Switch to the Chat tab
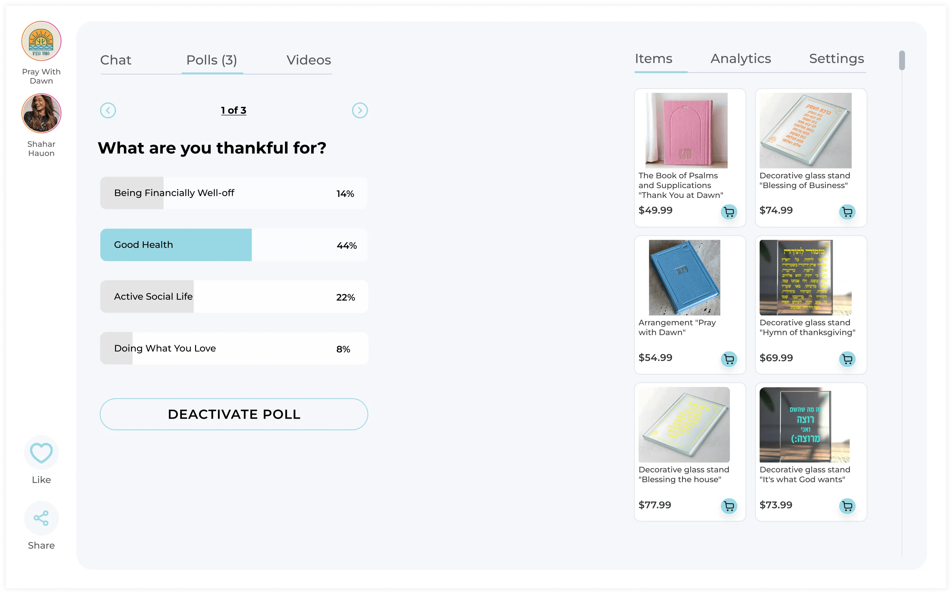The width and height of the screenshot is (952, 594). tap(116, 60)
